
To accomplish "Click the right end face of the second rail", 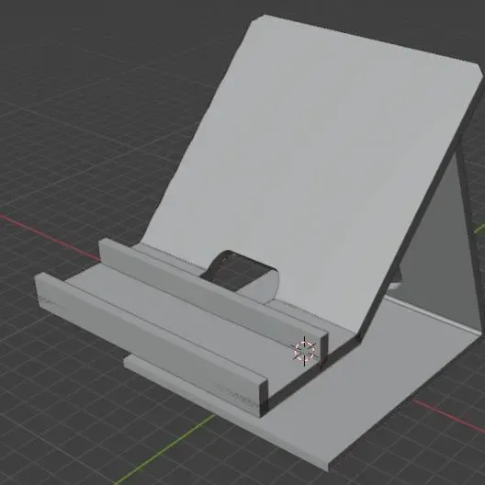I will coord(324,351).
